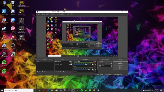Open Dead by Daylight desktop shortcut

22,38
